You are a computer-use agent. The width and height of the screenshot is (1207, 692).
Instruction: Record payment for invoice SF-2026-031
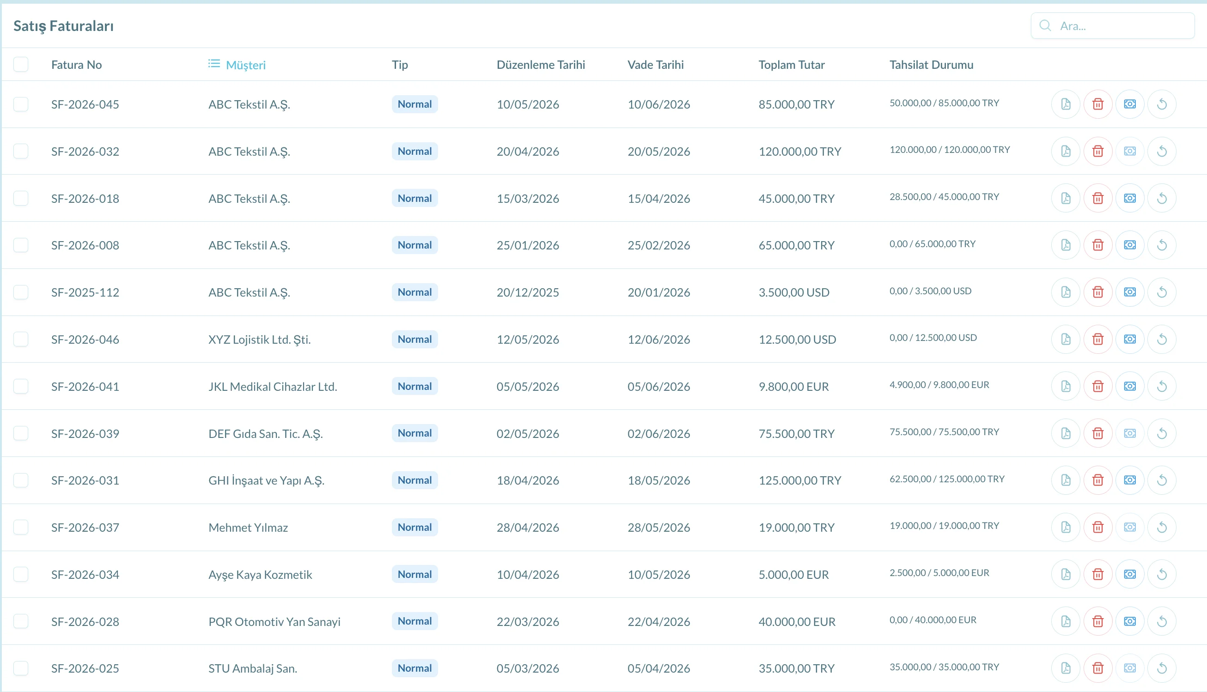[x=1129, y=480]
